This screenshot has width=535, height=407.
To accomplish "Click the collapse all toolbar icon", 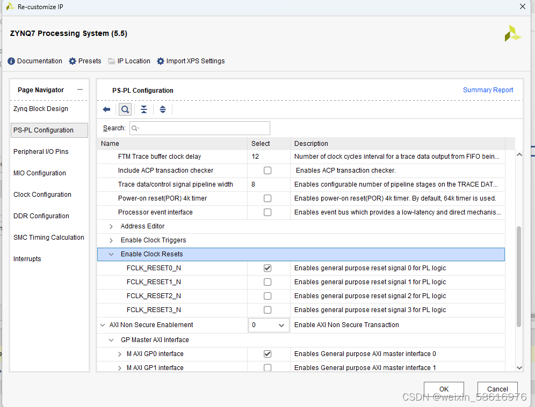I will click(x=144, y=109).
